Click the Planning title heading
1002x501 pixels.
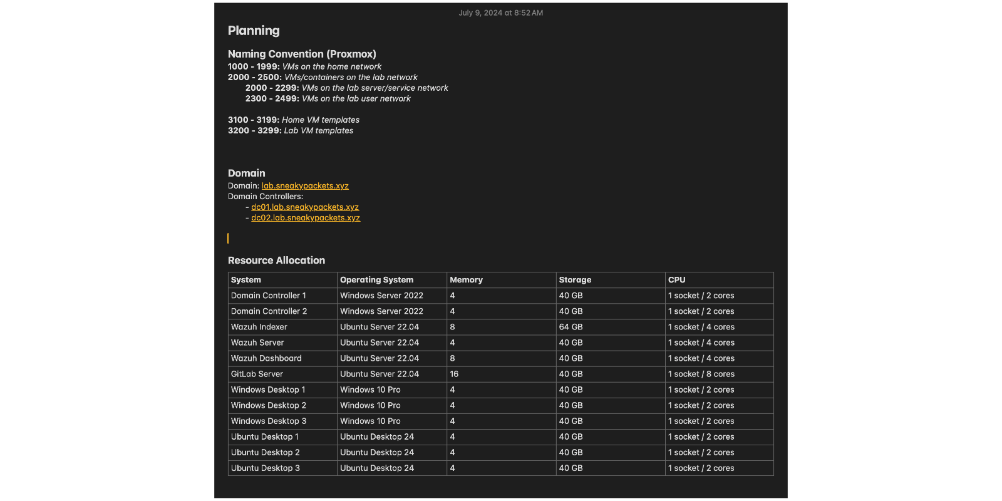pyautogui.click(x=254, y=31)
